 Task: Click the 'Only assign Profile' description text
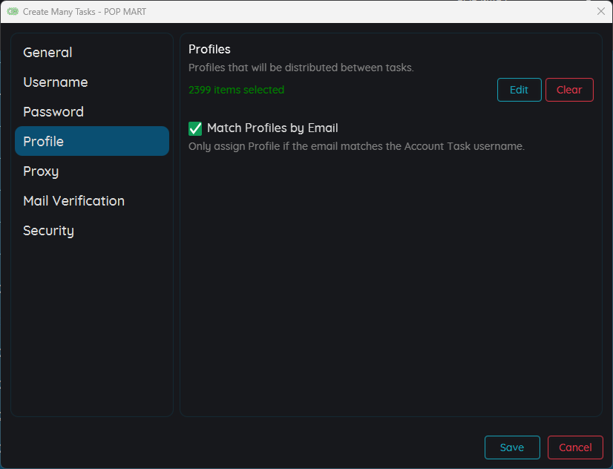point(356,146)
